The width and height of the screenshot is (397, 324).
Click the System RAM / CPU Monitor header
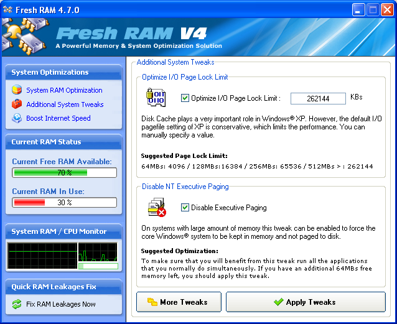point(63,231)
